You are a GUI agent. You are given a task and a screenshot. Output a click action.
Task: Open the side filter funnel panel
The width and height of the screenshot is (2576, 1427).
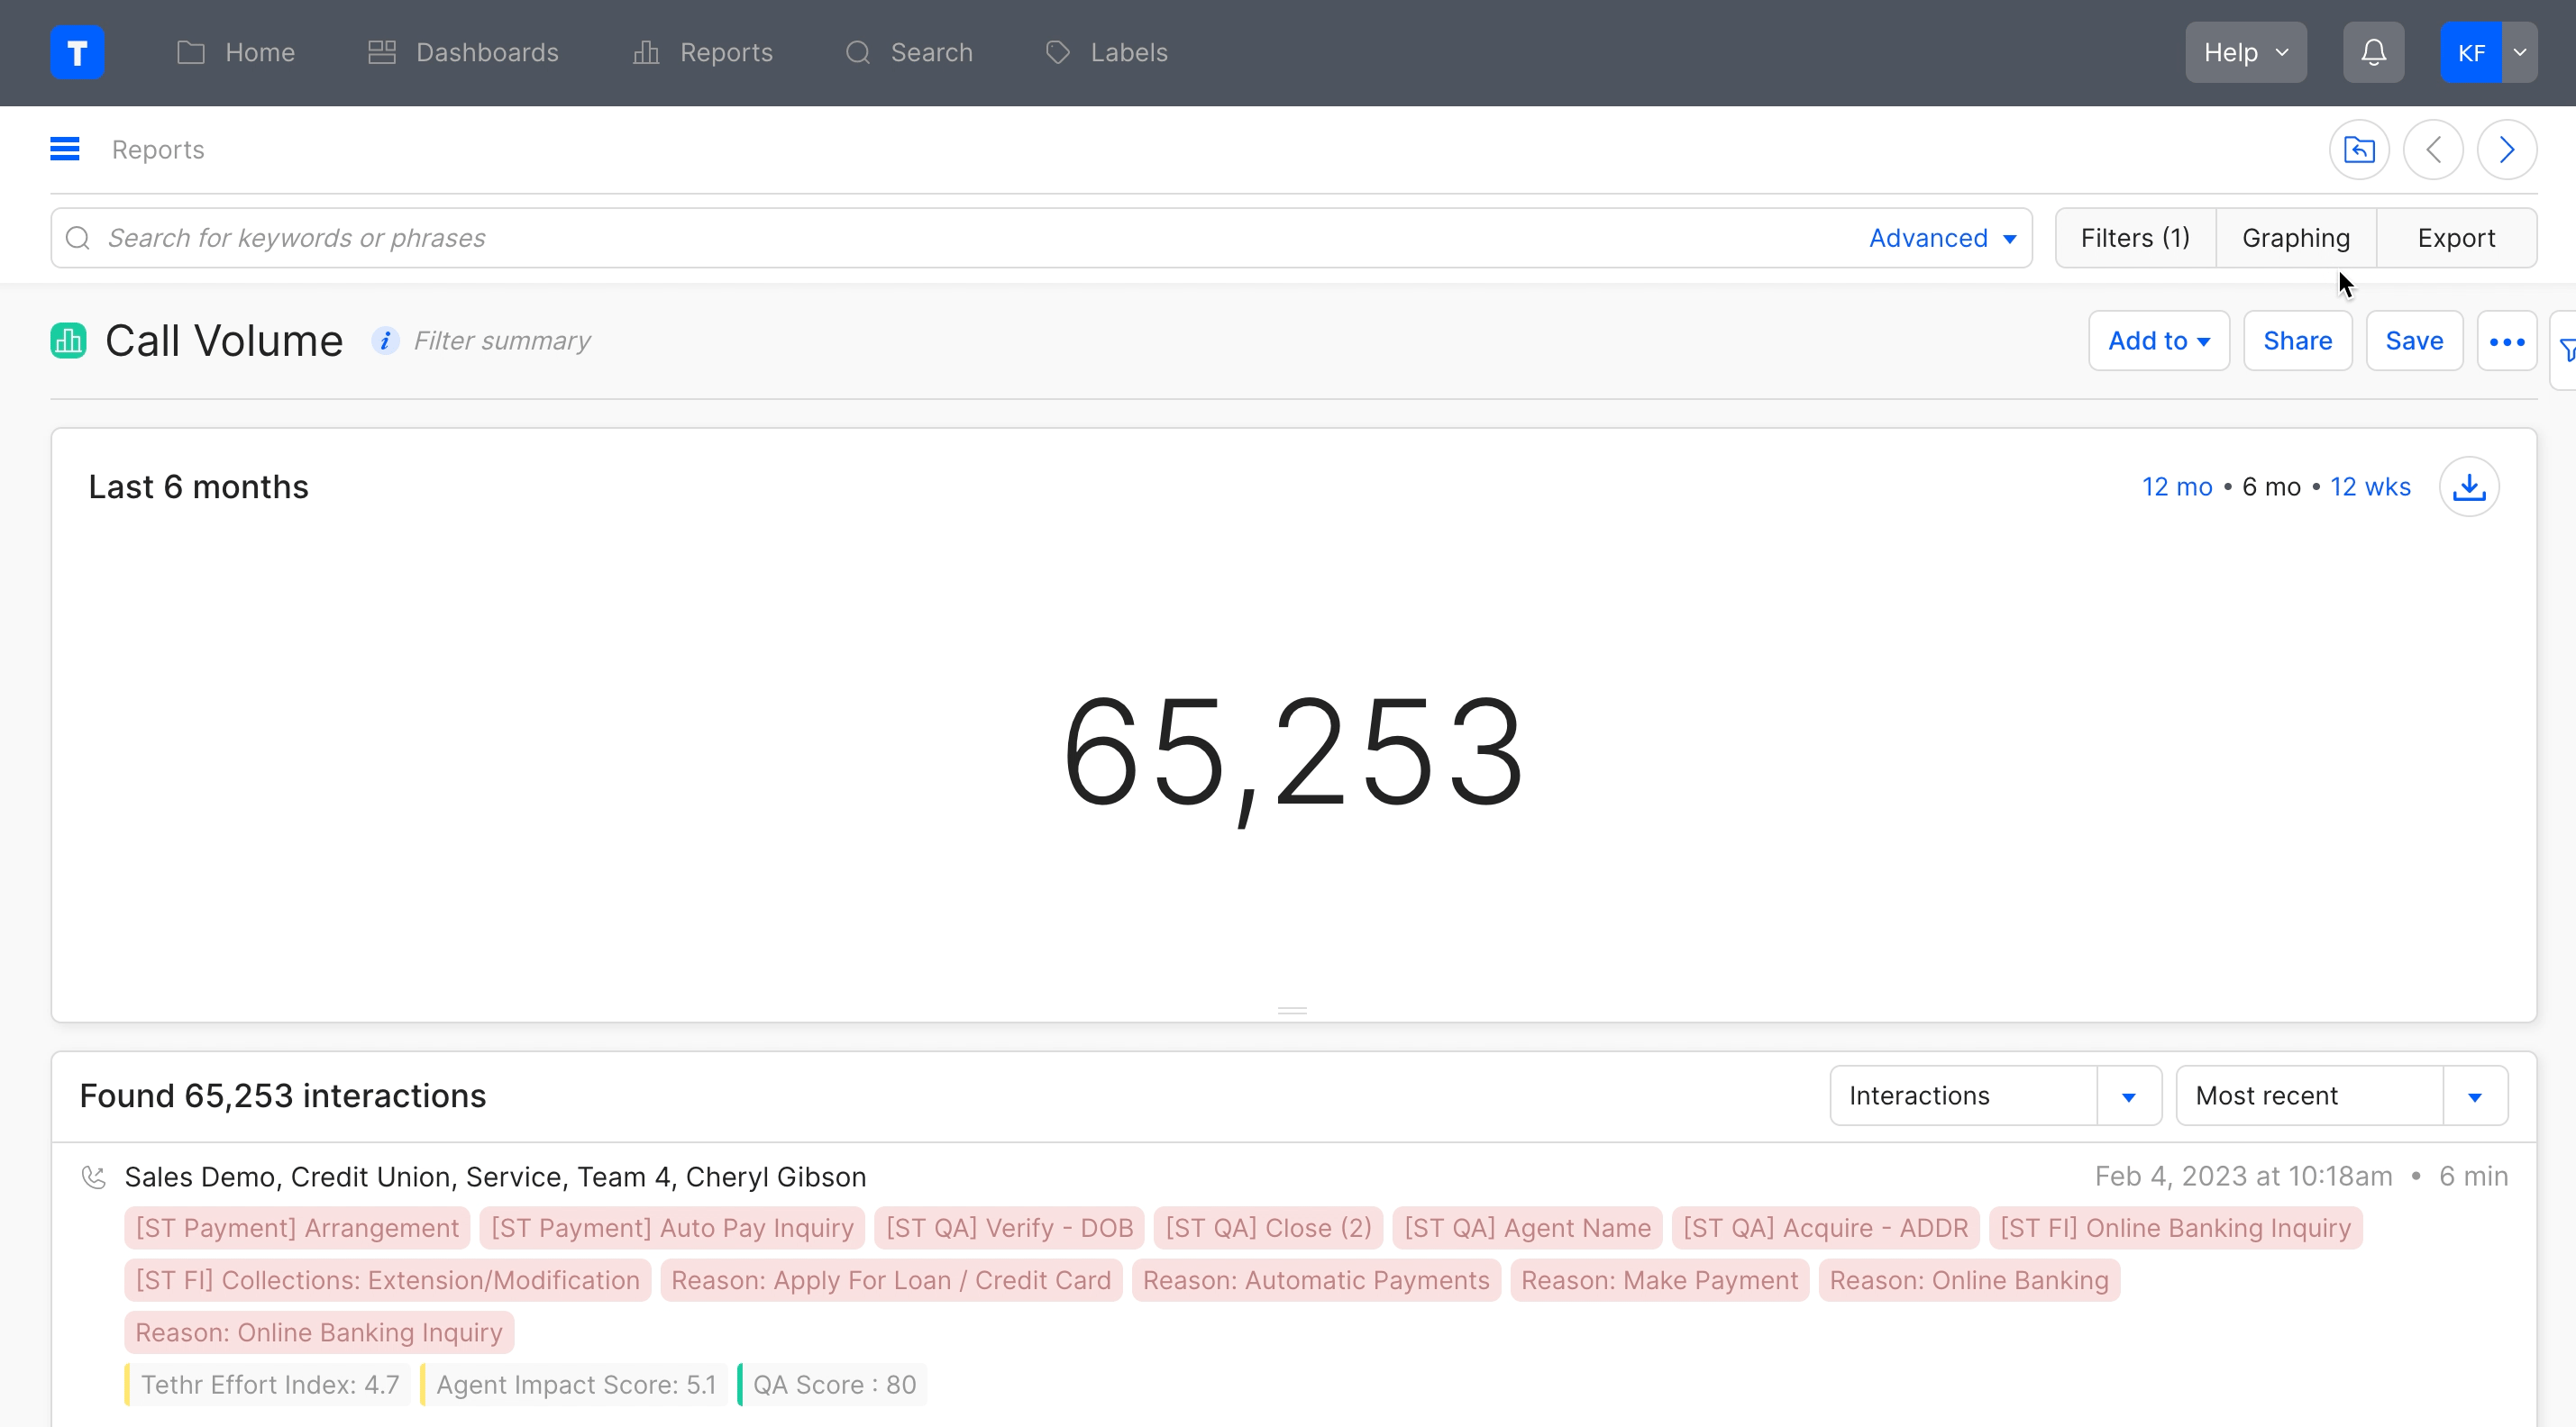click(2566, 350)
